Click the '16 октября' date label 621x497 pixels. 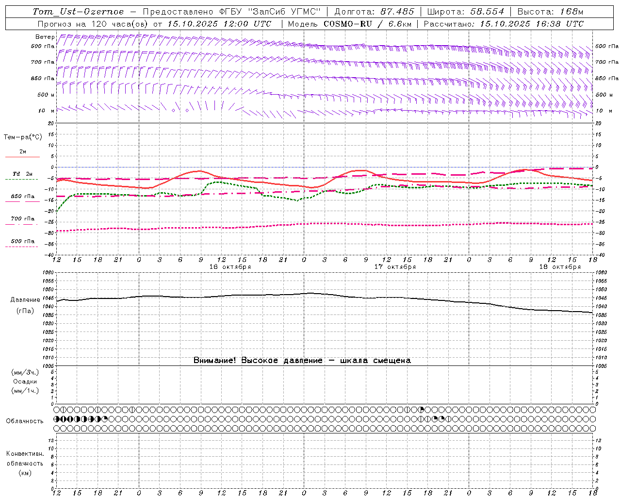(230, 267)
